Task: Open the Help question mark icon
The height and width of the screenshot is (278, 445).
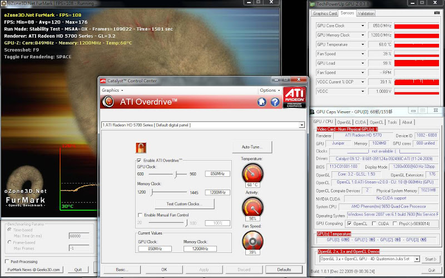Action: click(275, 102)
